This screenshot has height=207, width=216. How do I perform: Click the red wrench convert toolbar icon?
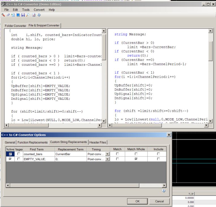[x=3, y=15]
